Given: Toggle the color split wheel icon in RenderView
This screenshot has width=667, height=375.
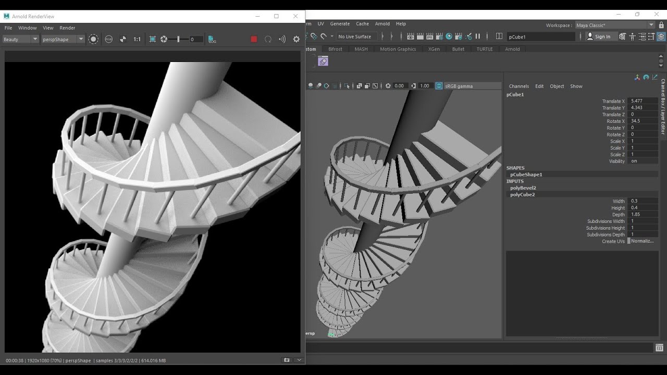Looking at the screenshot, I should point(123,39).
